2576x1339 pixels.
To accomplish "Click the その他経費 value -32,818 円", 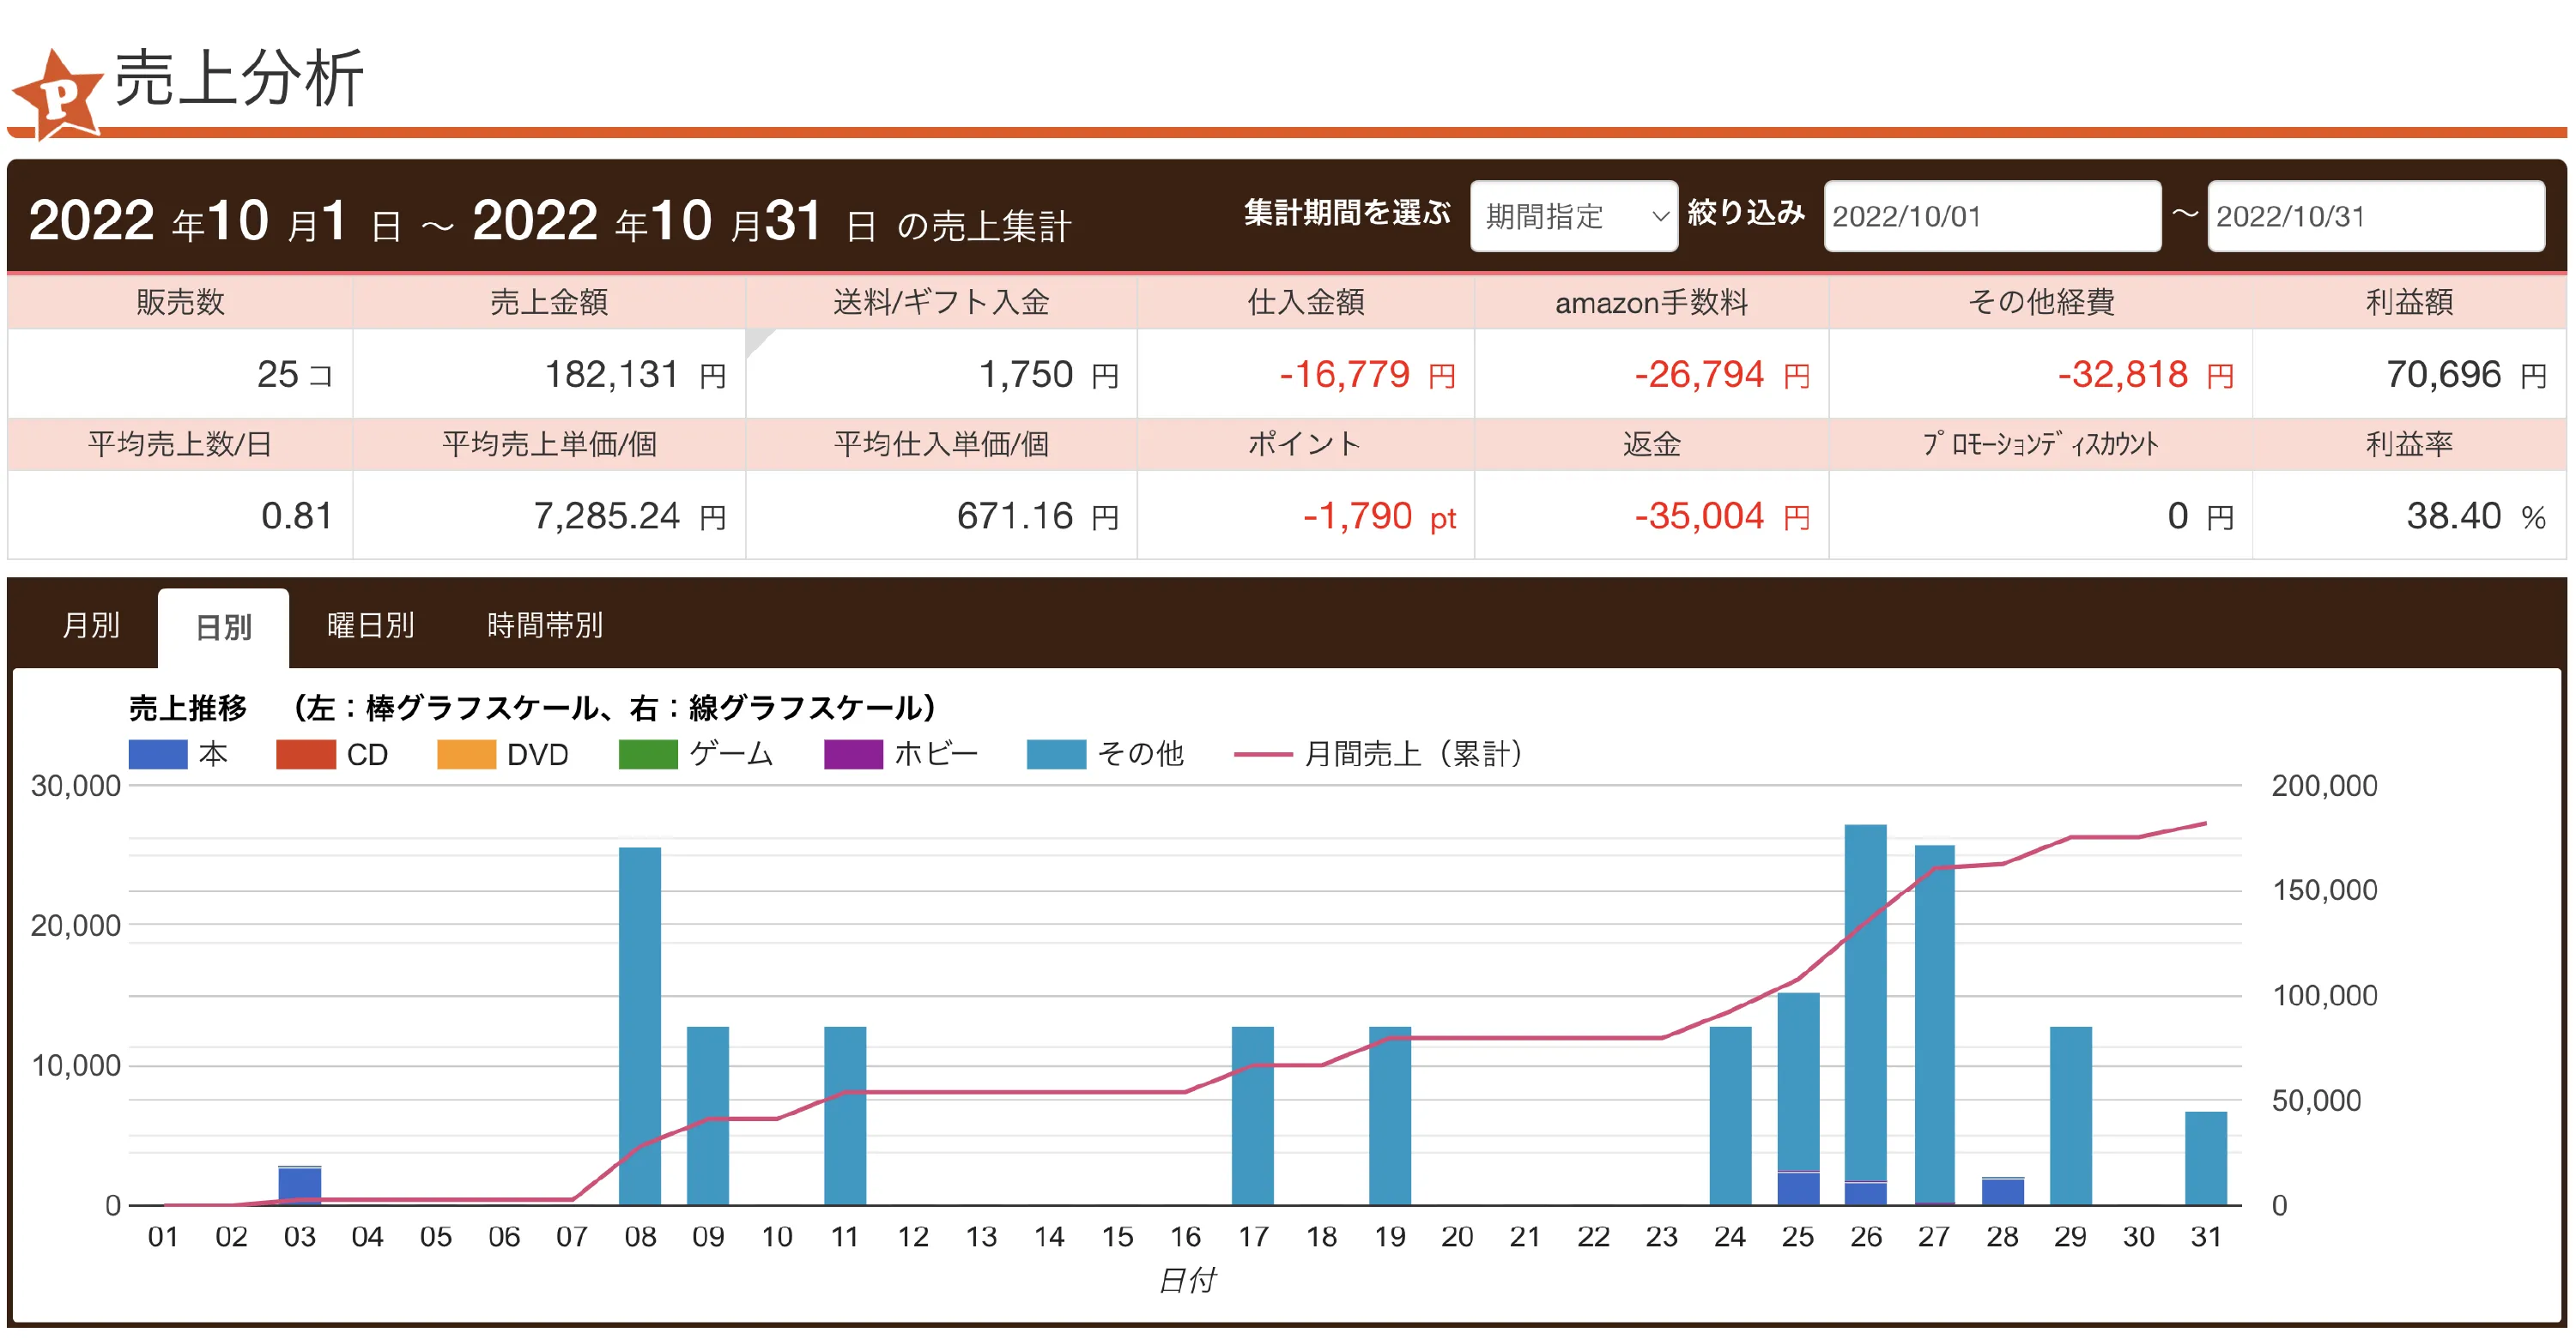I will pyautogui.click(x=2145, y=375).
